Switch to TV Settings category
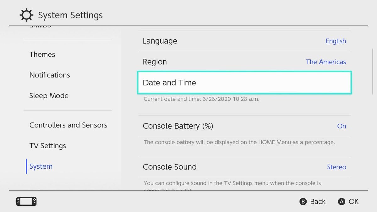The height and width of the screenshot is (212, 377). 47,145
